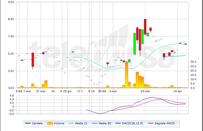Click the 0,6 MACD axis label
This screenshot has height=131, width=203.
coord(12,96)
